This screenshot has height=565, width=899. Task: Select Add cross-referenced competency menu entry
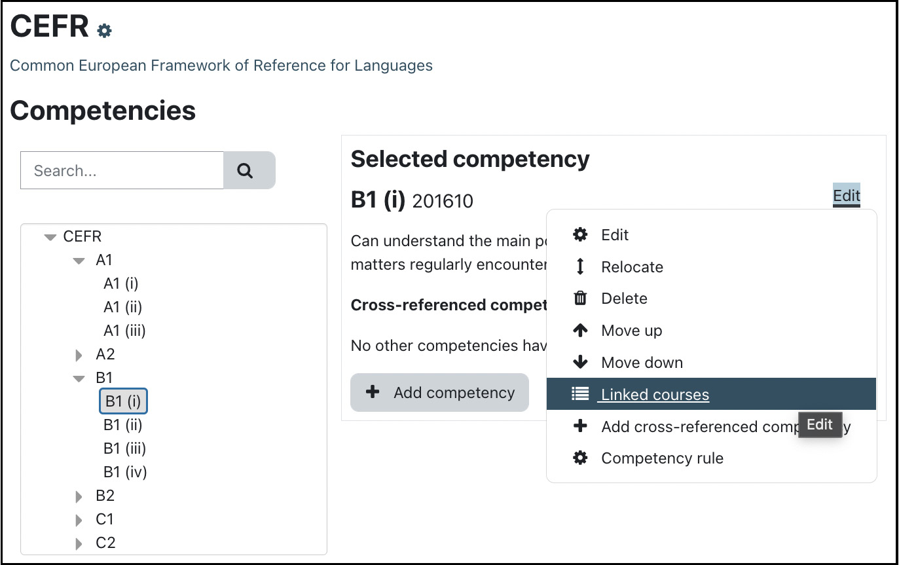711,426
